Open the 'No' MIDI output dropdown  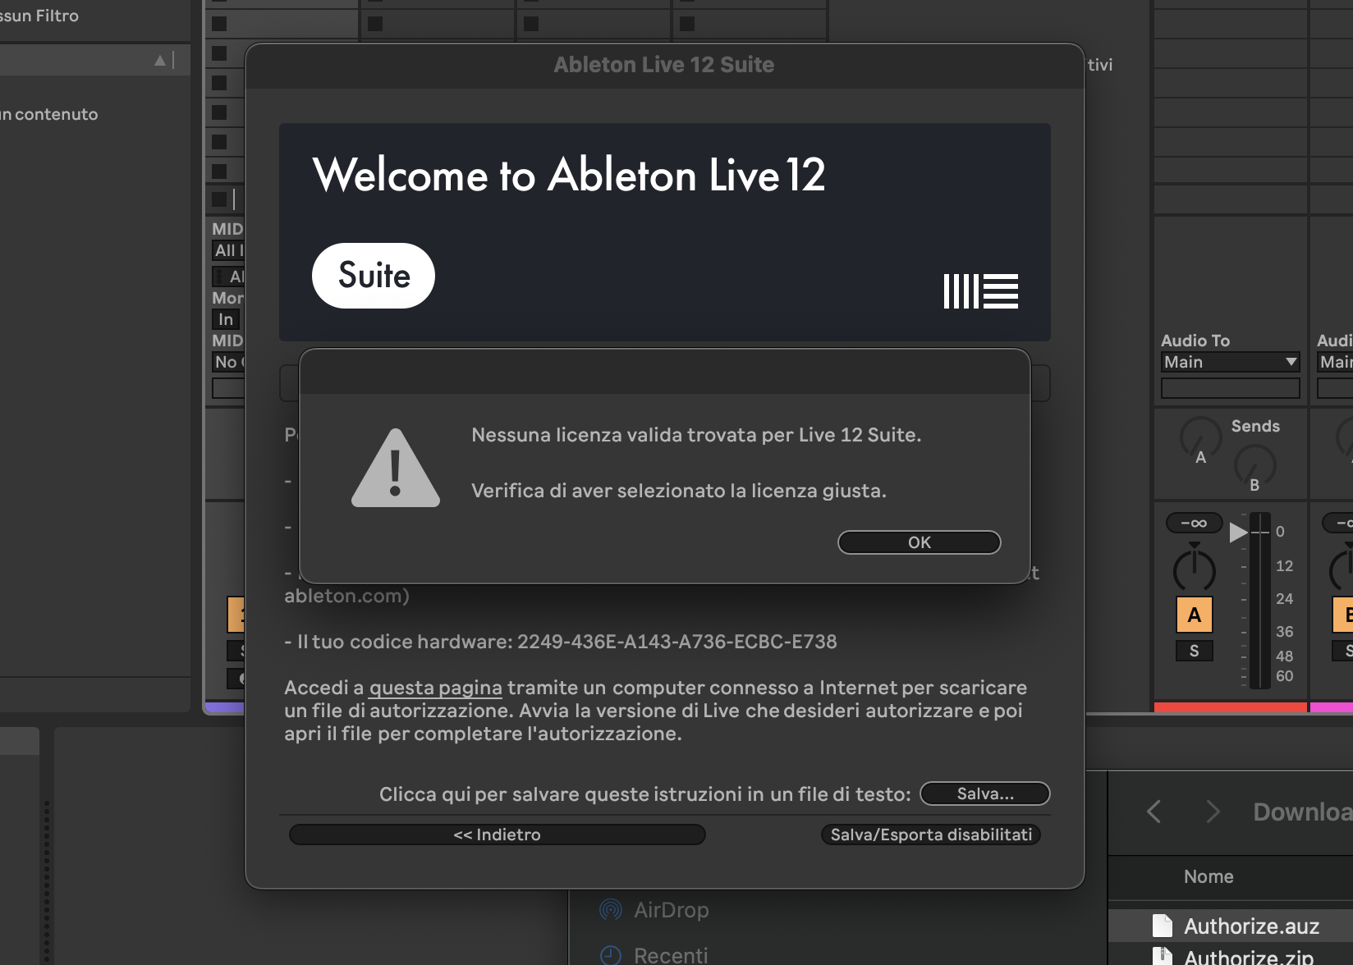tap(228, 362)
